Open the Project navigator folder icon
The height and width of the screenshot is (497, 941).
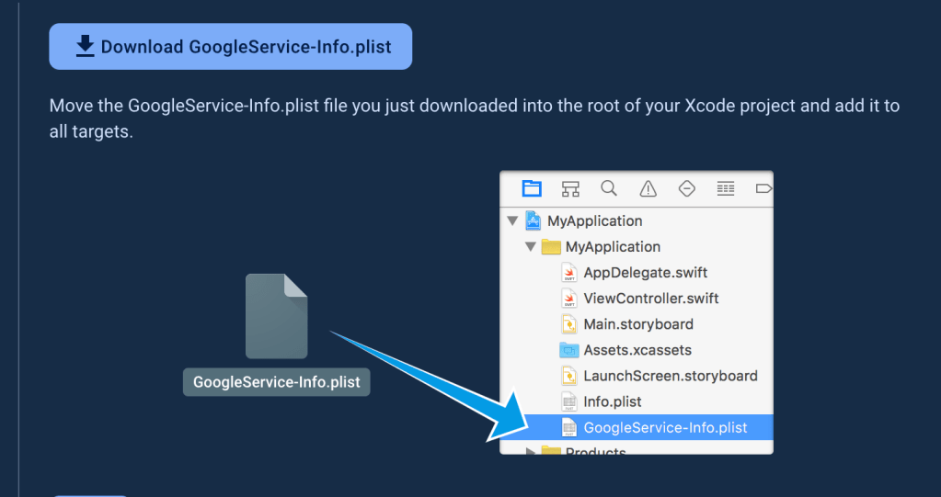click(x=532, y=188)
